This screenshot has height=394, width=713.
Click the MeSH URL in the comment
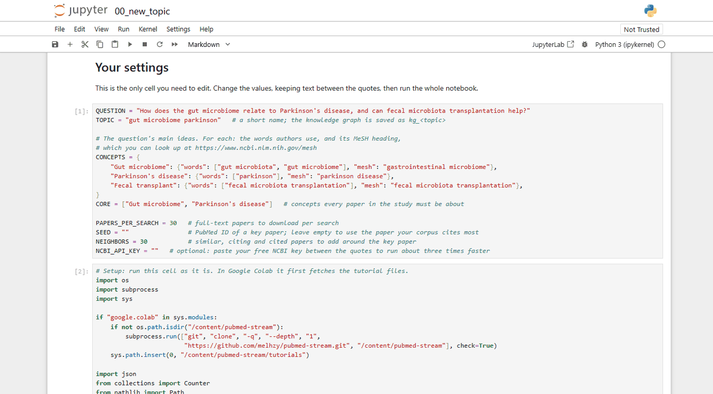tap(256, 148)
